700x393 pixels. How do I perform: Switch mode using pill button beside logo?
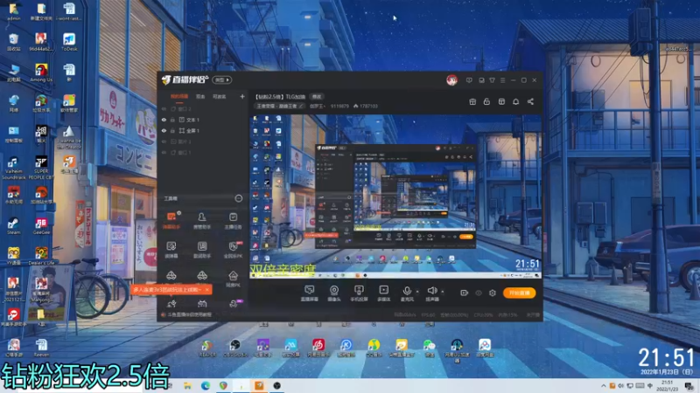coord(222,79)
